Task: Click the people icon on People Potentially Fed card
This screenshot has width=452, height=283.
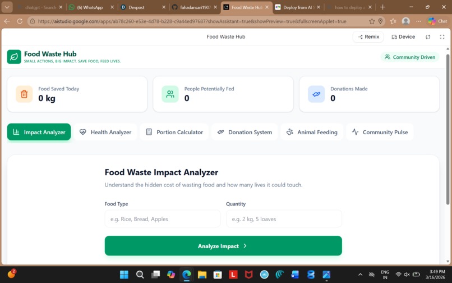Action: tap(170, 94)
